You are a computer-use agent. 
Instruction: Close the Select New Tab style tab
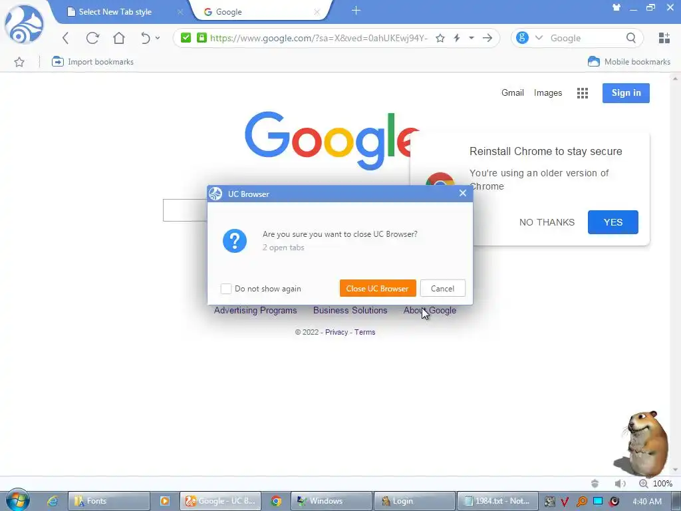(x=180, y=12)
